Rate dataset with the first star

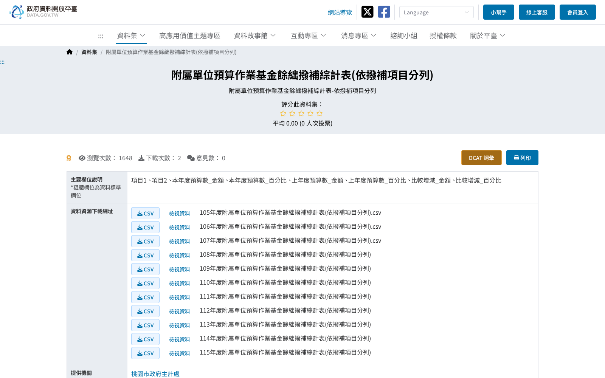(283, 113)
